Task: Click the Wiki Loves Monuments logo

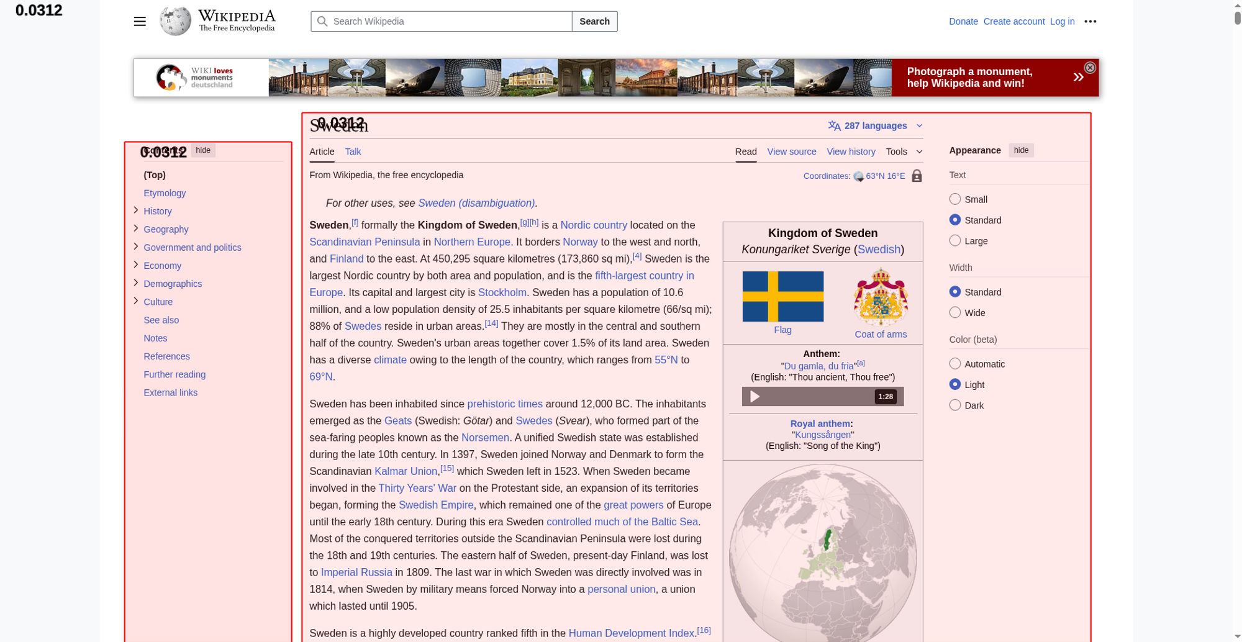Action: tap(194, 78)
